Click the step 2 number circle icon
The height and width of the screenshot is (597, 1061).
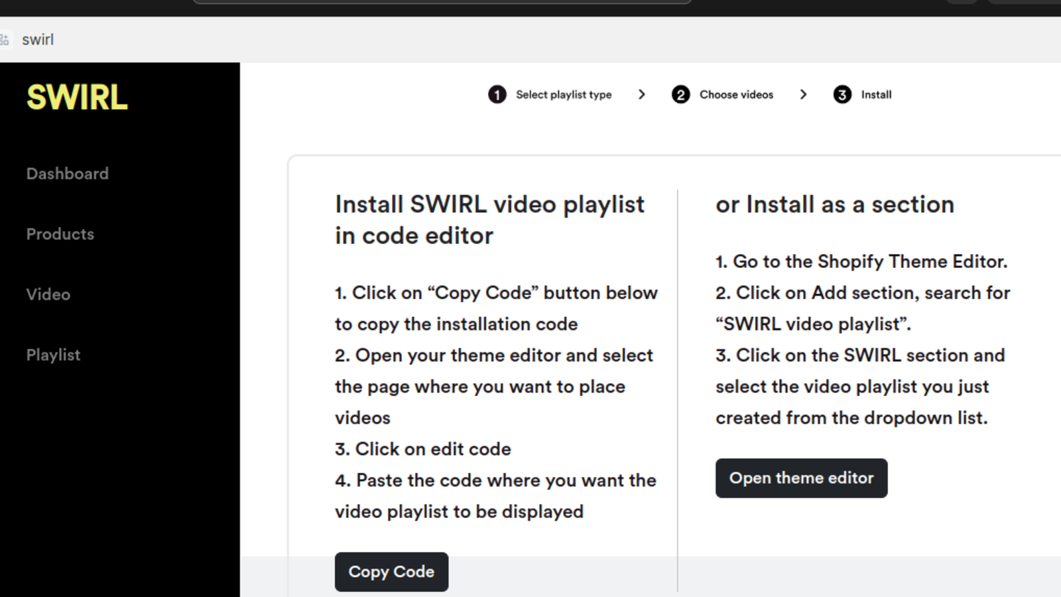click(681, 95)
